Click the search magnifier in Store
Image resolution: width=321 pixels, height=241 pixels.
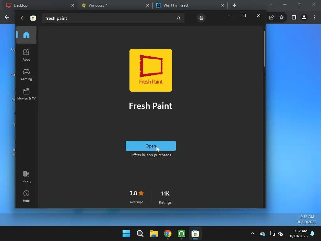pos(178,18)
